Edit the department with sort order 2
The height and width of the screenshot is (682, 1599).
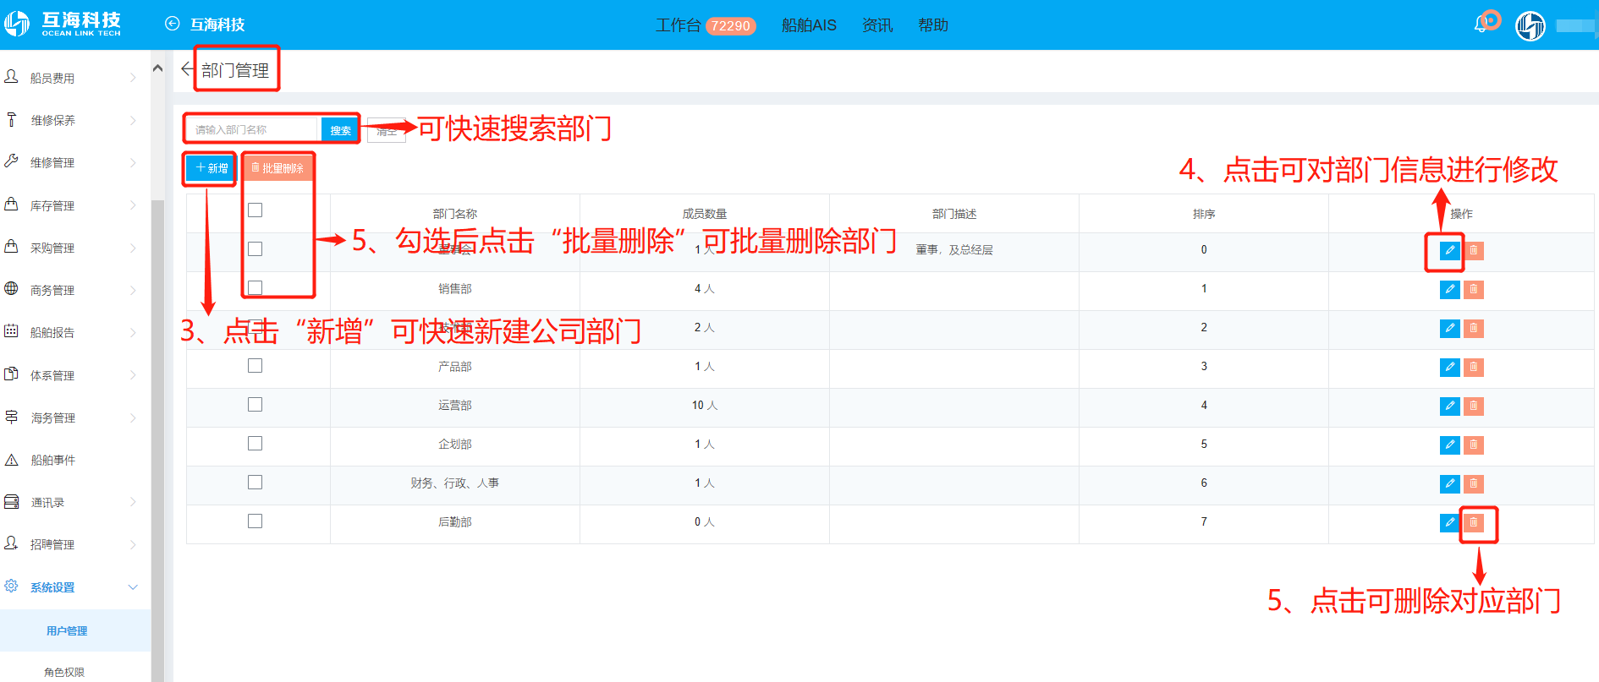point(1449,328)
